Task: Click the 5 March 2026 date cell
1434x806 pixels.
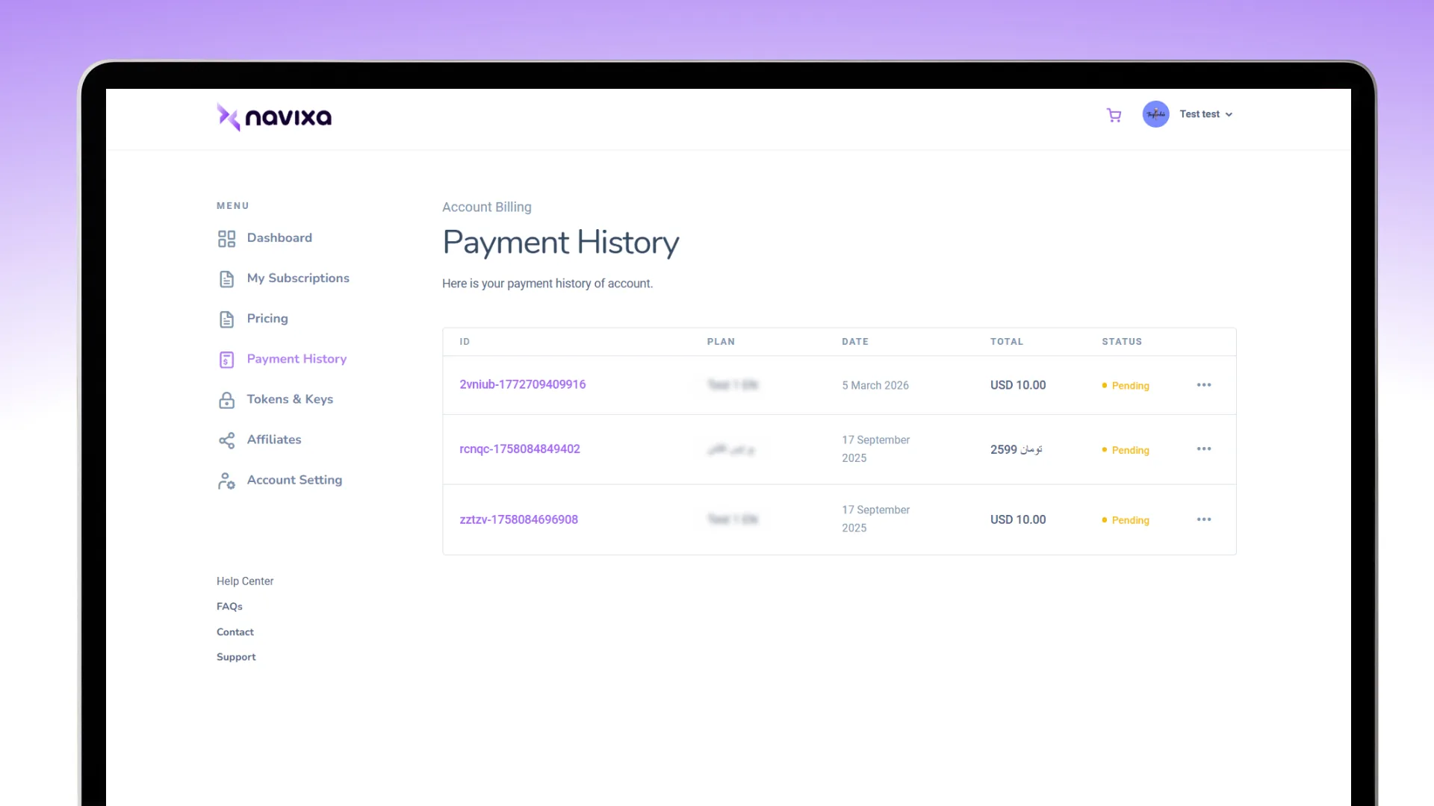Action: (875, 386)
